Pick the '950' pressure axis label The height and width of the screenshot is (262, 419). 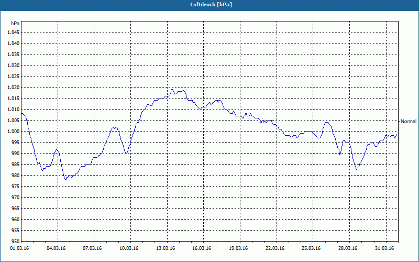16,242
